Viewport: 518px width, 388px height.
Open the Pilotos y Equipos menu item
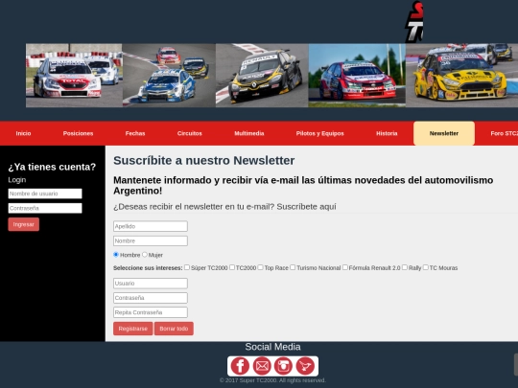tap(319, 133)
